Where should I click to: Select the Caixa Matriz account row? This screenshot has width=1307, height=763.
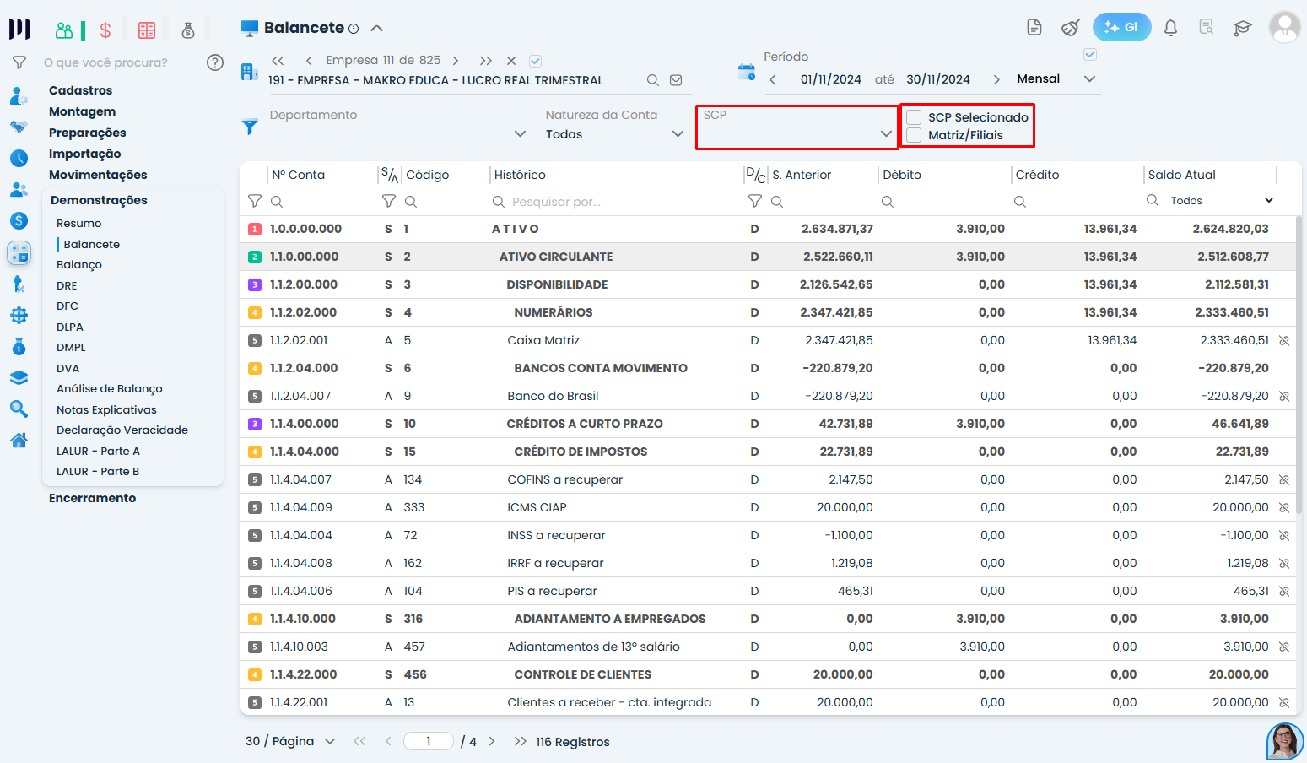(x=543, y=340)
